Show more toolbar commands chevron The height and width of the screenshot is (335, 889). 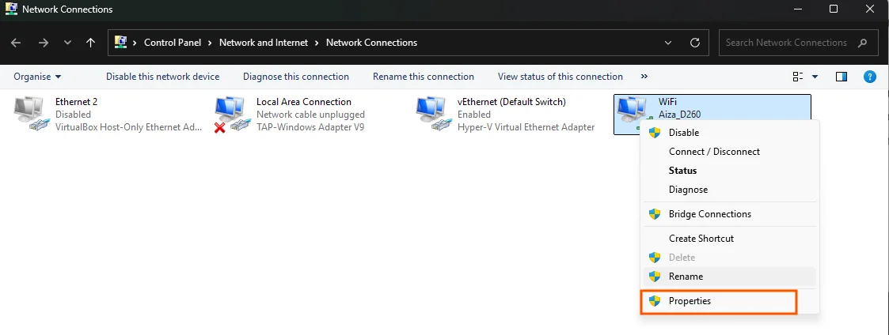[644, 77]
